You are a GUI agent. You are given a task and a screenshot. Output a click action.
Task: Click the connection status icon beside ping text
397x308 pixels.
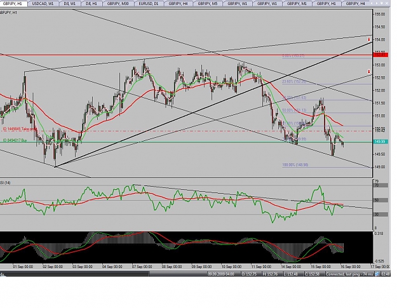377,274
